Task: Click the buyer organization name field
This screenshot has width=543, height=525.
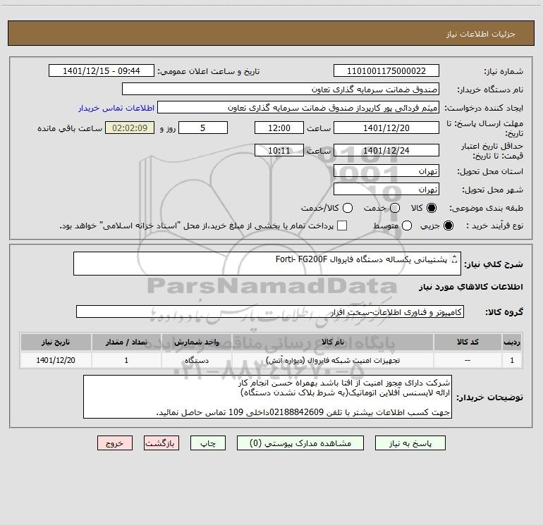Action: click(x=281, y=89)
